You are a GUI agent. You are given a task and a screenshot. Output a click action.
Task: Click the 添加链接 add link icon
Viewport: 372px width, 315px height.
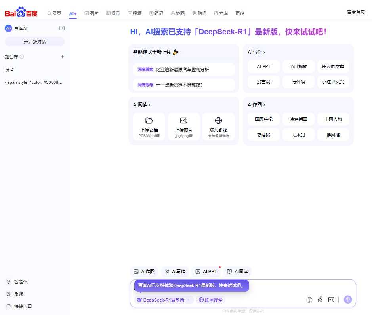pyautogui.click(x=218, y=120)
